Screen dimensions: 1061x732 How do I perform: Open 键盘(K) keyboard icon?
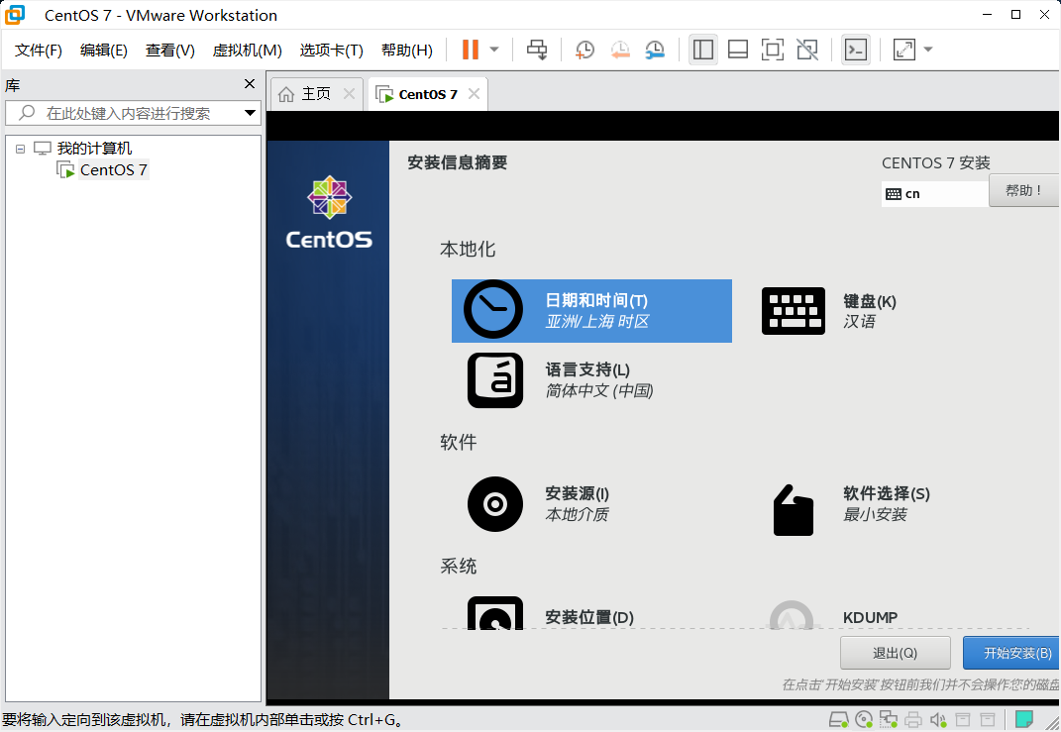click(x=794, y=311)
